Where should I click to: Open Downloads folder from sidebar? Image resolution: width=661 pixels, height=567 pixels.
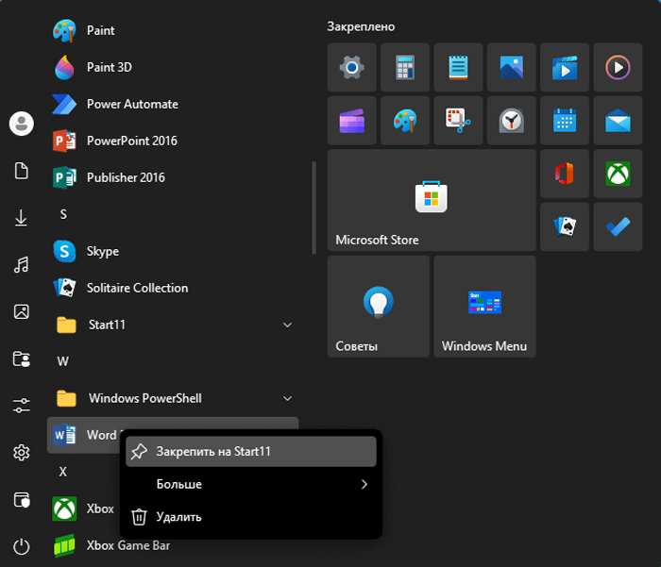[x=21, y=218]
